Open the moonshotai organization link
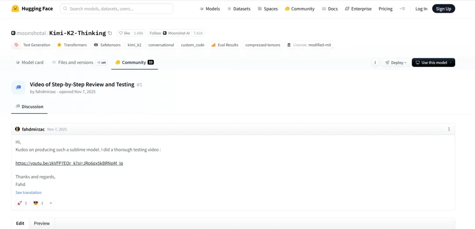Viewport: 475px width, 229px height. 31,33
